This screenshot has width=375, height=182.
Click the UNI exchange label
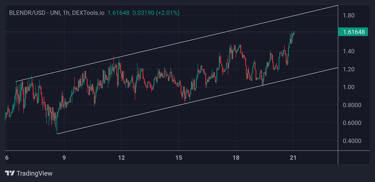pos(55,13)
